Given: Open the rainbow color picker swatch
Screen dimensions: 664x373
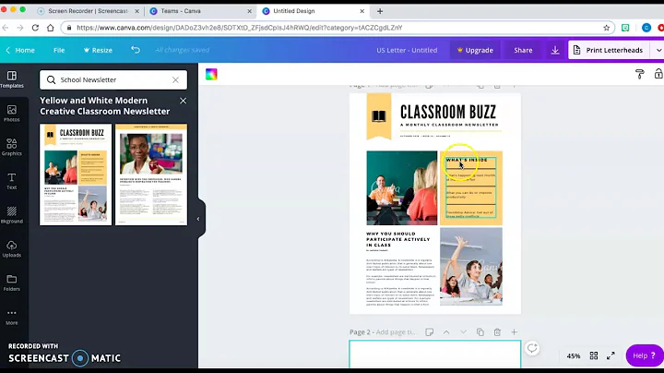Looking at the screenshot, I should [x=211, y=74].
